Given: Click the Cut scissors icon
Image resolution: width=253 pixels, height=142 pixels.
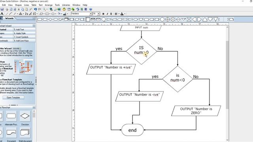Looking at the screenshot, I should tap(19, 9).
